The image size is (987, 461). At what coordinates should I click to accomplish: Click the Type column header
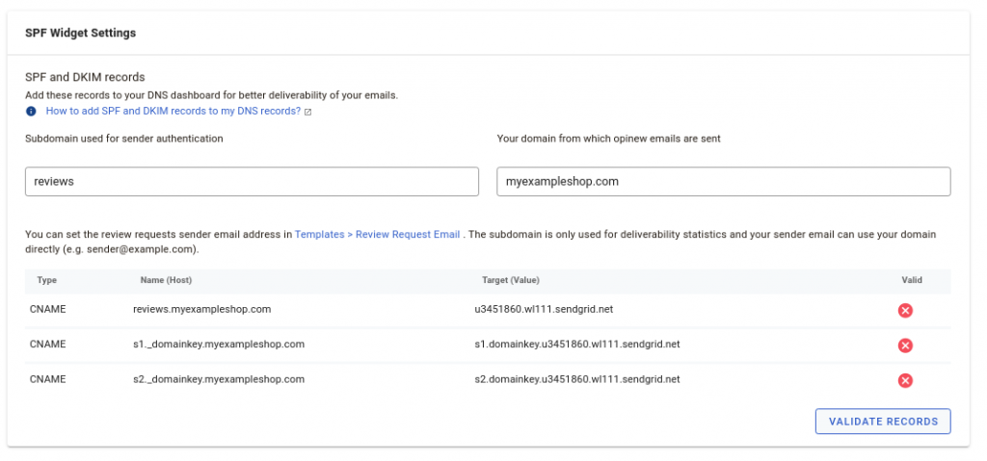point(46,280)
